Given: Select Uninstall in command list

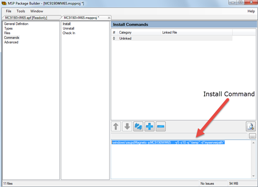Looking at the screenshot, I should point(69,28).
